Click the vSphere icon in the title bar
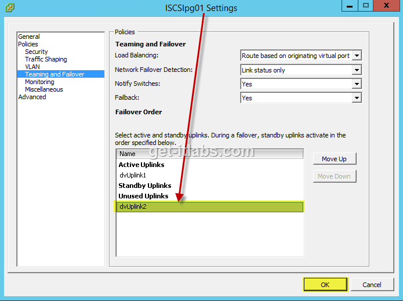The width and height of the screenshot is (403, 301). pos(10,8)
